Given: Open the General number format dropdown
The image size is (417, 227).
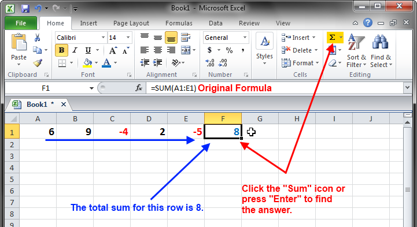Looking at the screenshot, I should click(245, 38).
